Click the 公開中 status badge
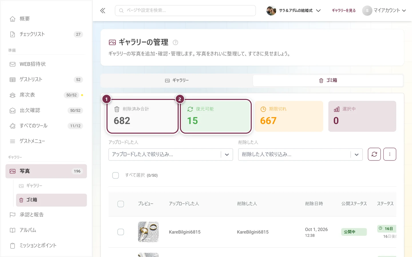Image resolution: width=412 pixels, height=257 pixels. click(354, 232)
